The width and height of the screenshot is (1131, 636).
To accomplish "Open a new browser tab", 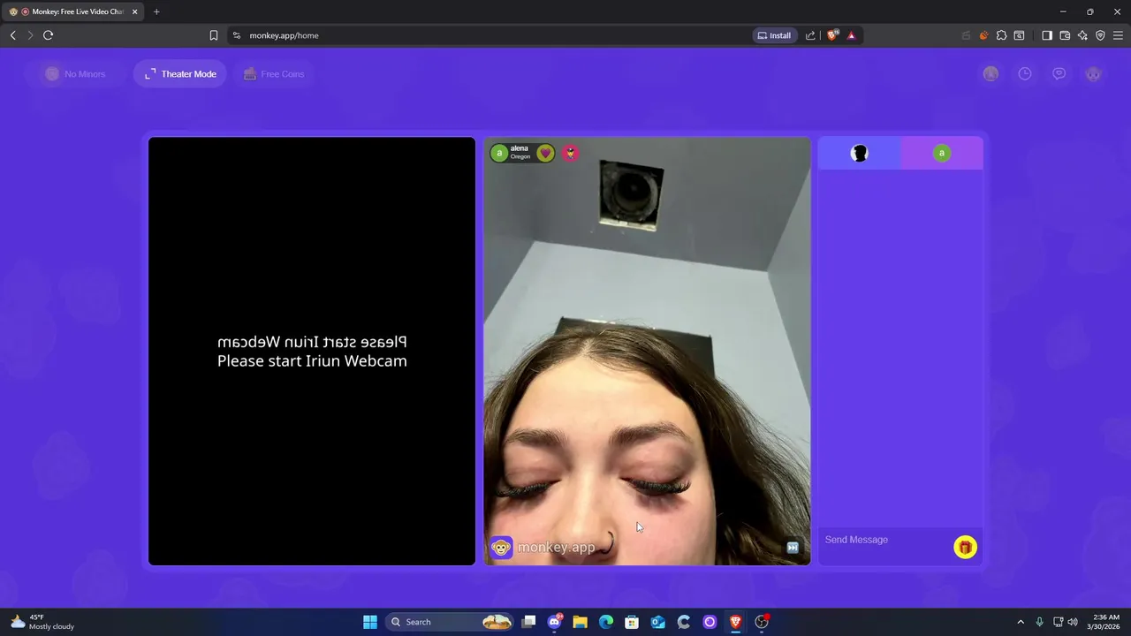I will coord(156,11).
